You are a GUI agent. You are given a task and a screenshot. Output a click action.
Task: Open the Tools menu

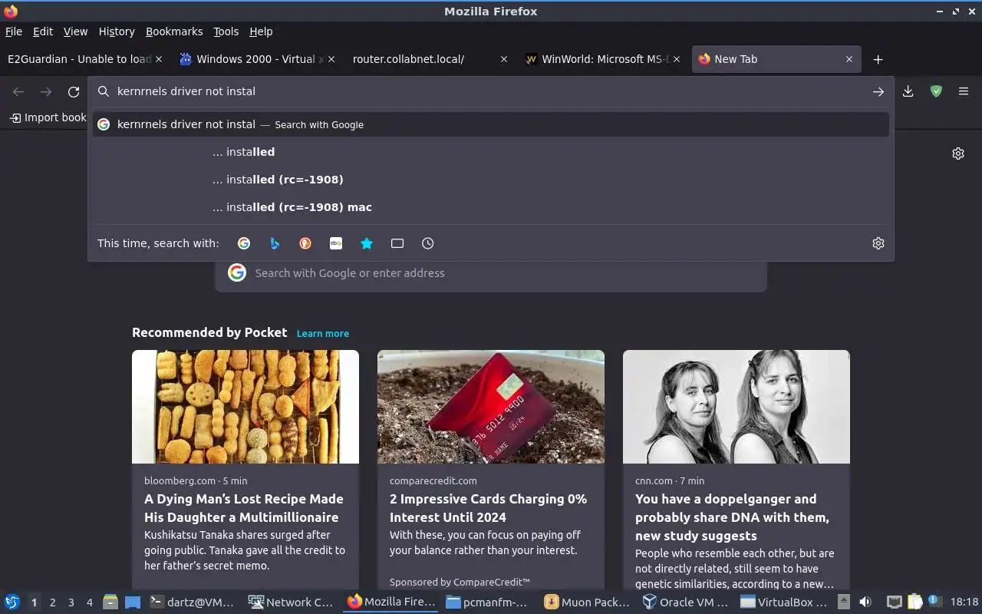pos(226,31)
